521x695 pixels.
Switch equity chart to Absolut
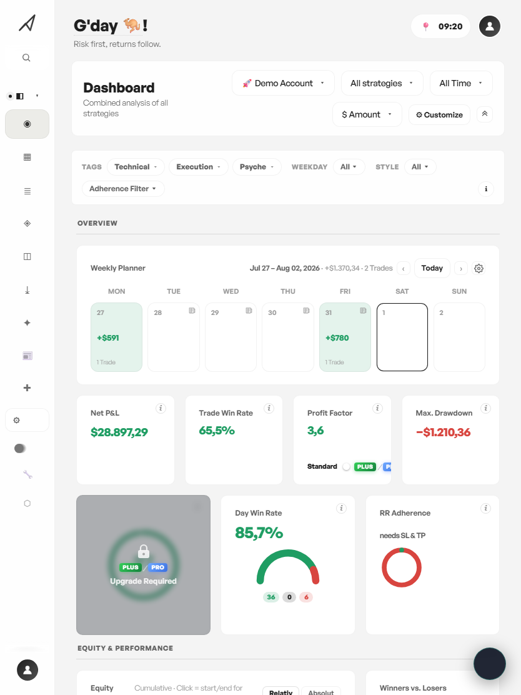320,691
